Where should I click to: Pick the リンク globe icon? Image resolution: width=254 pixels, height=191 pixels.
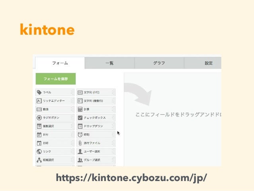[x=39, y=152]
